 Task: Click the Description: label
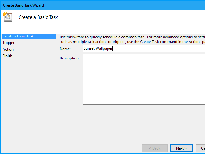[69, 58]
